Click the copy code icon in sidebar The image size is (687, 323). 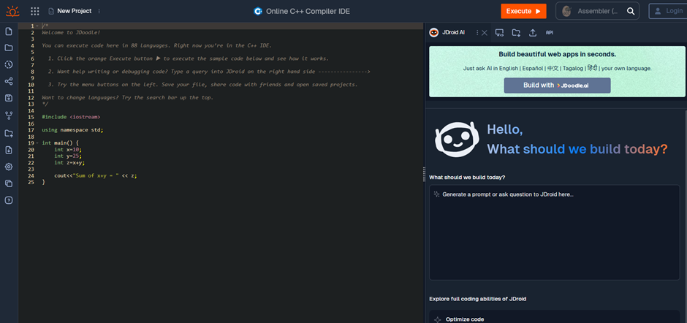[x=8, y=183]
